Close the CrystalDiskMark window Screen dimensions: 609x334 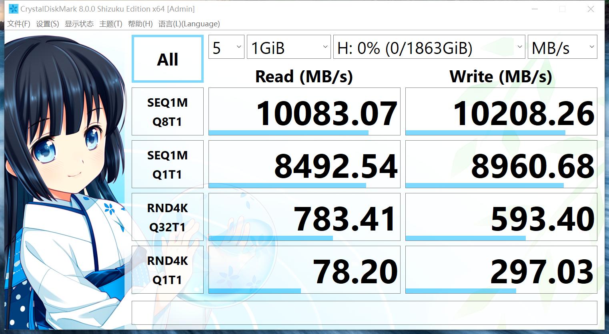click(x=591, y=9)
